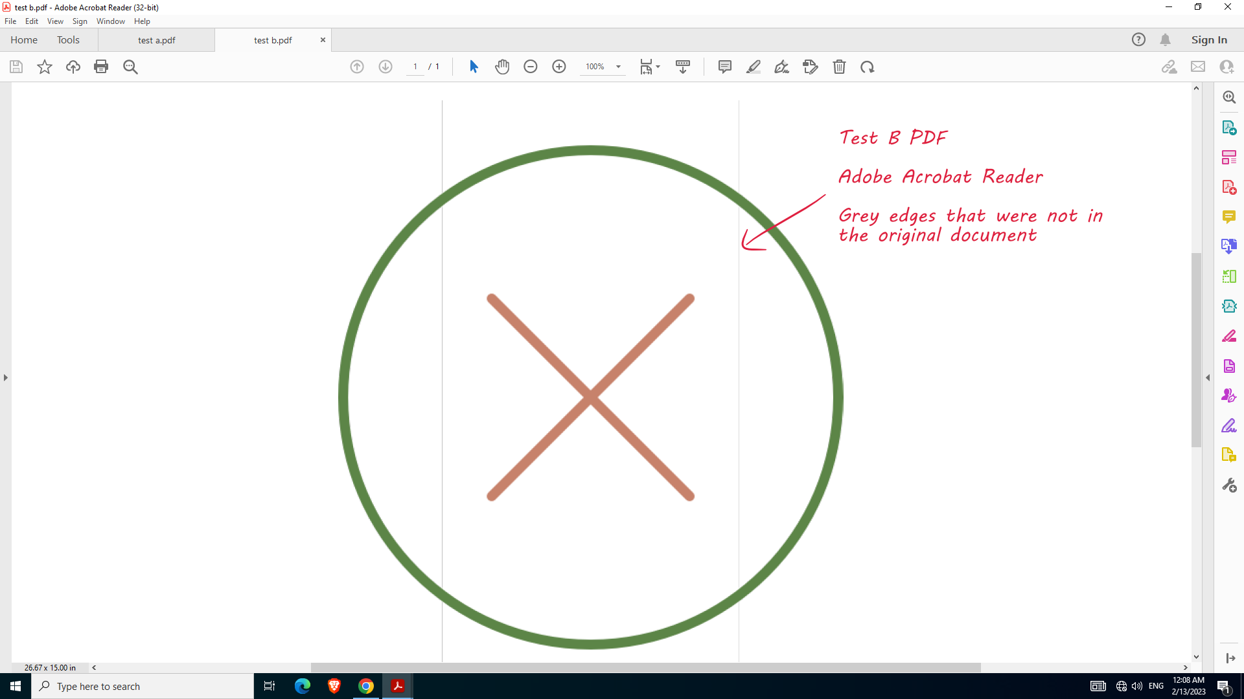Select the Hand pan tool
The image size is (1244, 699).
click(502, 67)
